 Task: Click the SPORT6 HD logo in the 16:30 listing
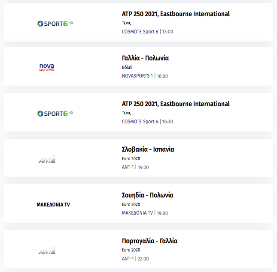coord(55,114)
